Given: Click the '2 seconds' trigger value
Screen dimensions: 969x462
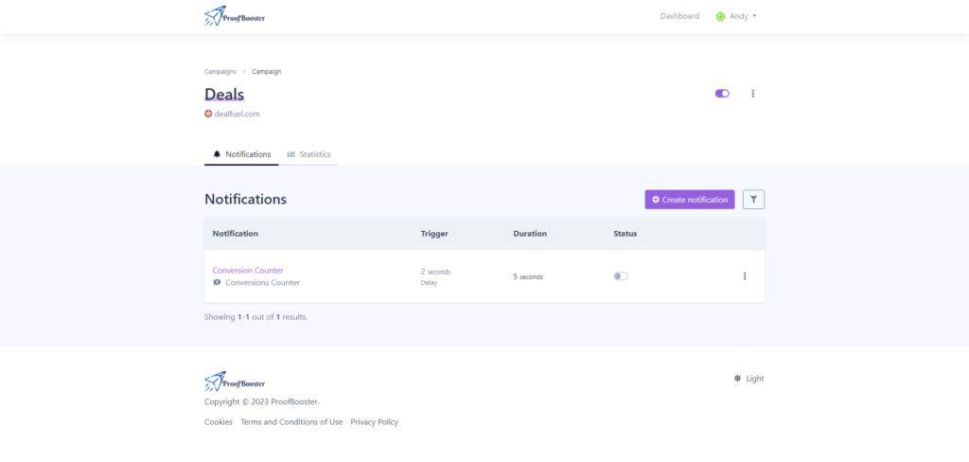Looking at the screenshot, I should click(x=435, y=272).
